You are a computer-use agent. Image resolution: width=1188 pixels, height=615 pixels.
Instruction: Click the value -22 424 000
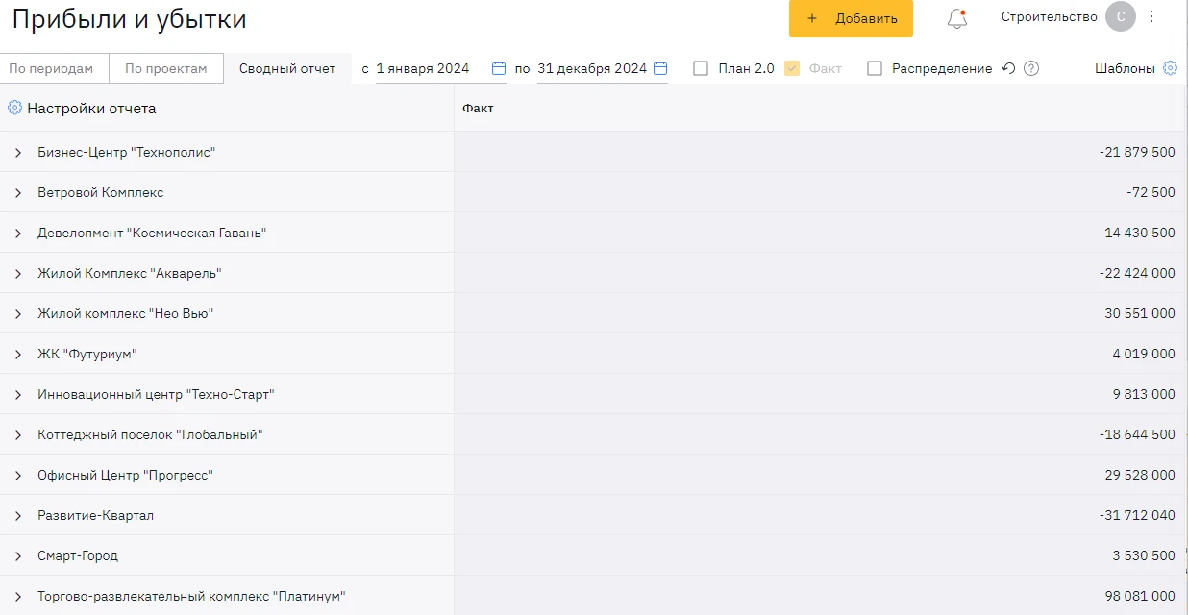pos(1137,274)
